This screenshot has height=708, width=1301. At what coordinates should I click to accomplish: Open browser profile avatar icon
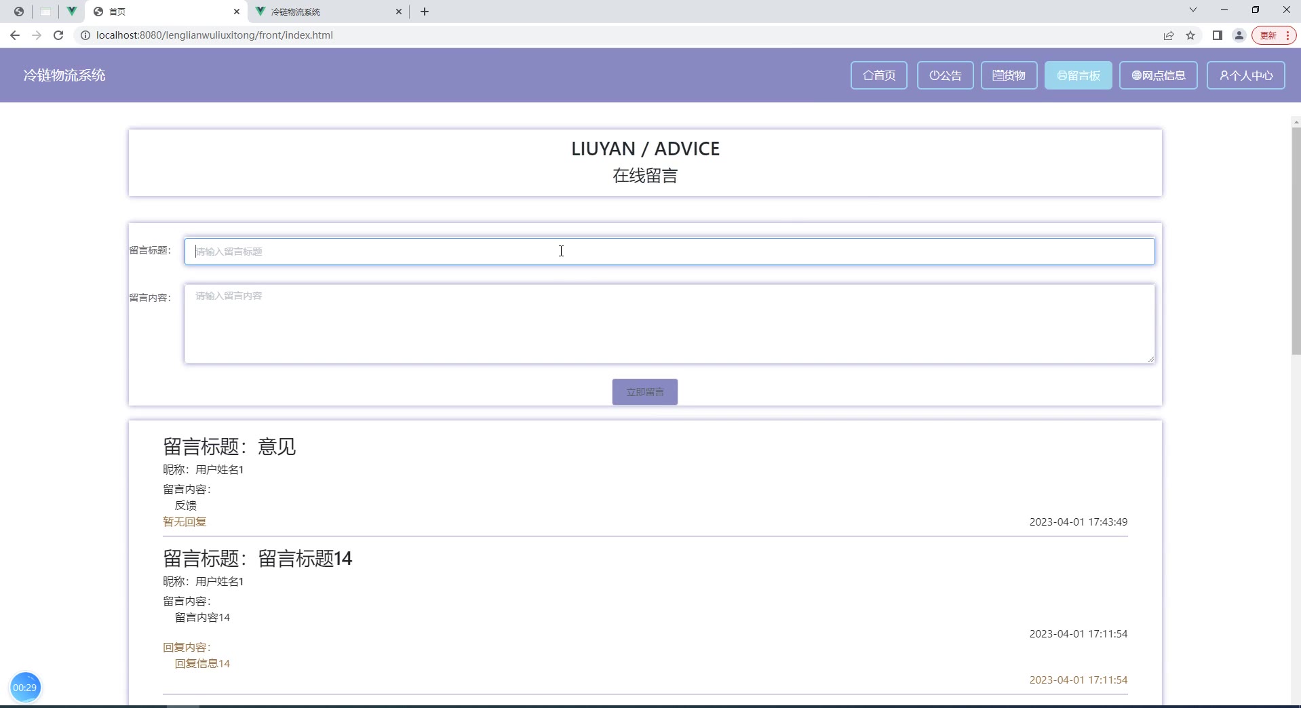tap(1239, 35)
